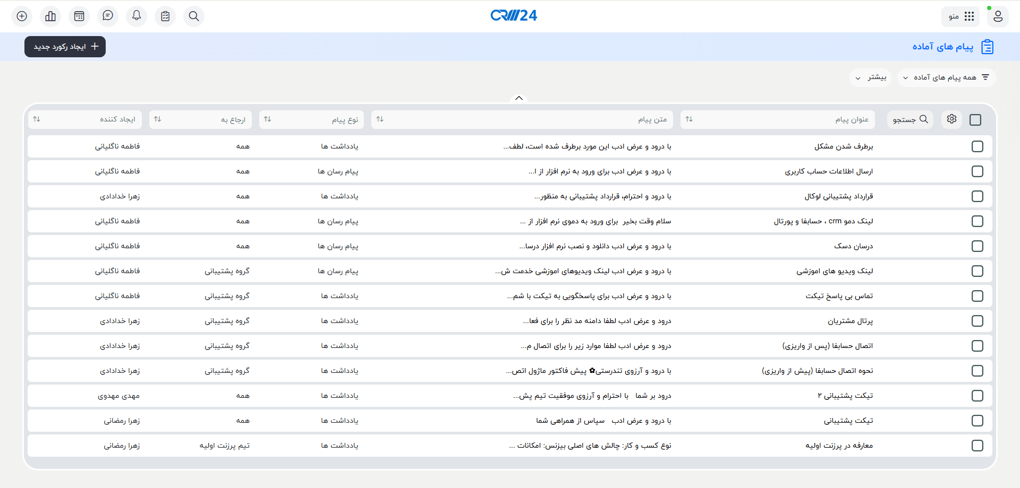This screenshot has height=488, width=1020.
Task: Collapse the list with the chevron arrow
Action: pyautogui.click(x=519, y=98)
